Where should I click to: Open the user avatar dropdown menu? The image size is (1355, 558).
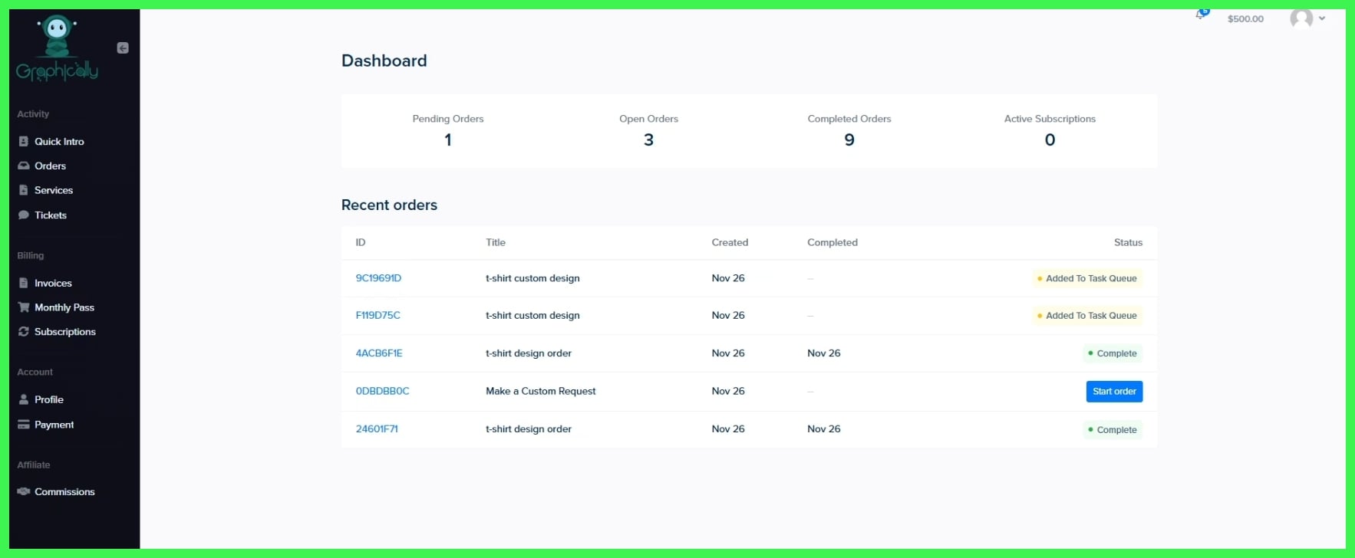coord(1307,18)
